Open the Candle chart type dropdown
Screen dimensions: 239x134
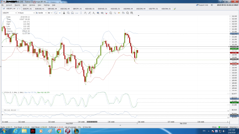pos(41,13)
